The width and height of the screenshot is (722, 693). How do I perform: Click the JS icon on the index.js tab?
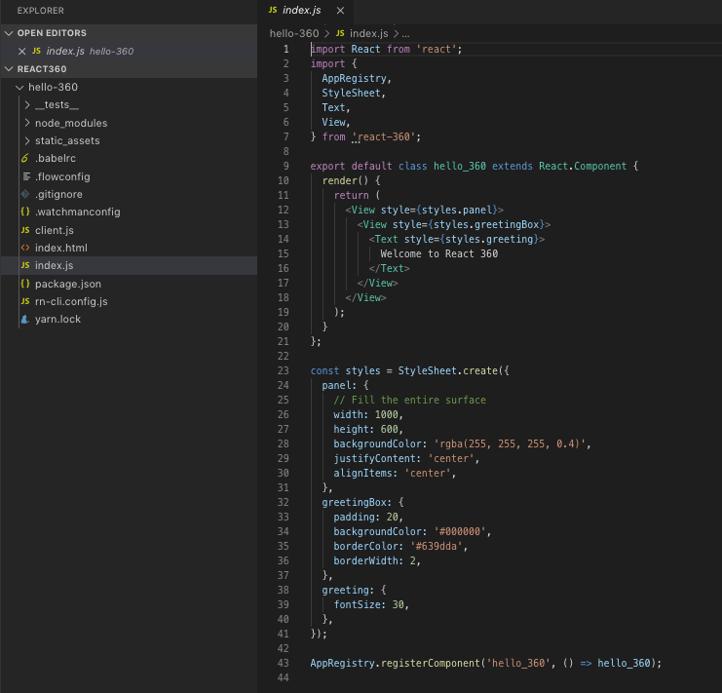pyautogui.click(x=273, y=10)
